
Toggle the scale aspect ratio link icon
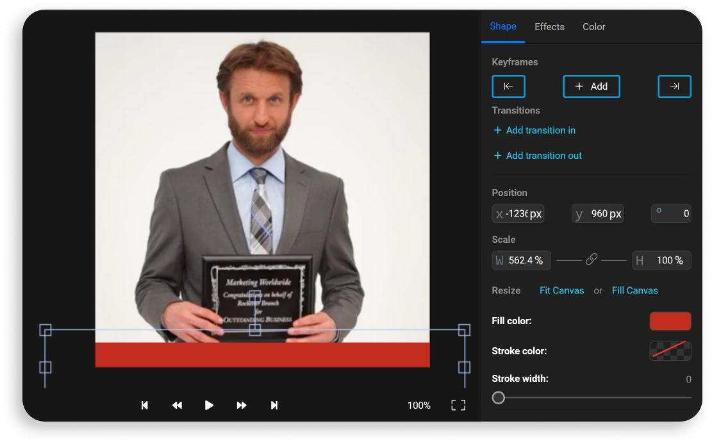(592, 259)
